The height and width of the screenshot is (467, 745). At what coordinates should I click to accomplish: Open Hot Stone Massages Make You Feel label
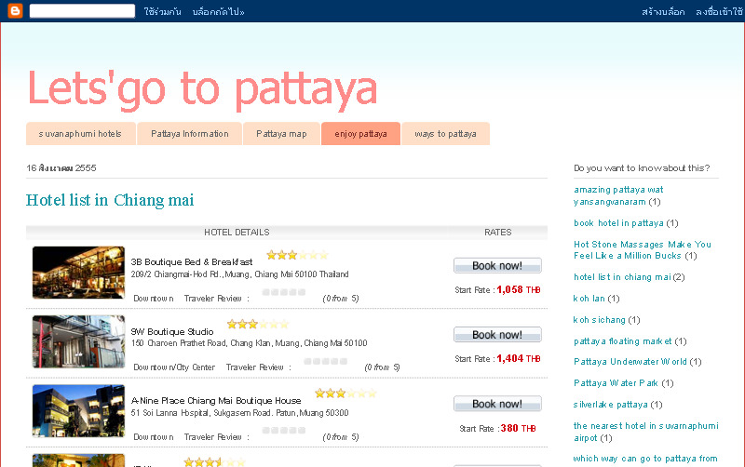[x=642, y=250]
